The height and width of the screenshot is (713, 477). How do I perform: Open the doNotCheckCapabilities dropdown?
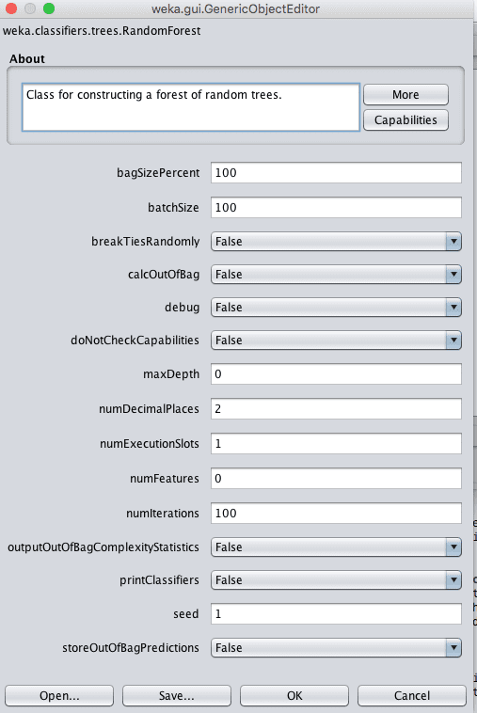pos(336,341)
